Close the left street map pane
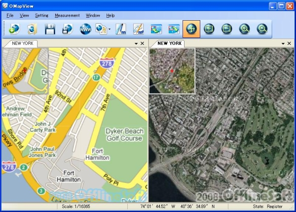This screenshot has height=212, width=296. tap(143, 43)
